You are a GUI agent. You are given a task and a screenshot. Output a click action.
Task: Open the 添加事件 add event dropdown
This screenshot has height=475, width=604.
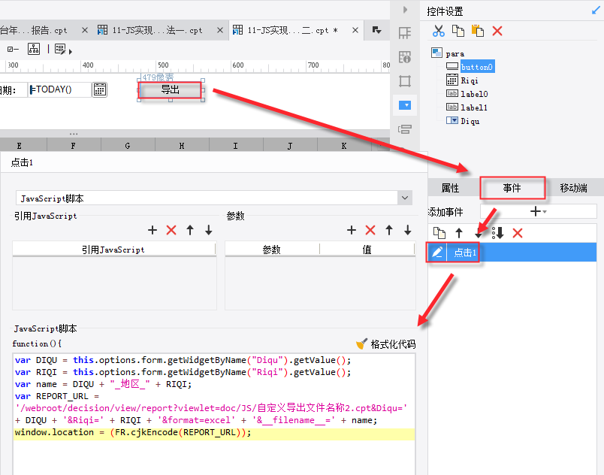click(x=539, y=212)
